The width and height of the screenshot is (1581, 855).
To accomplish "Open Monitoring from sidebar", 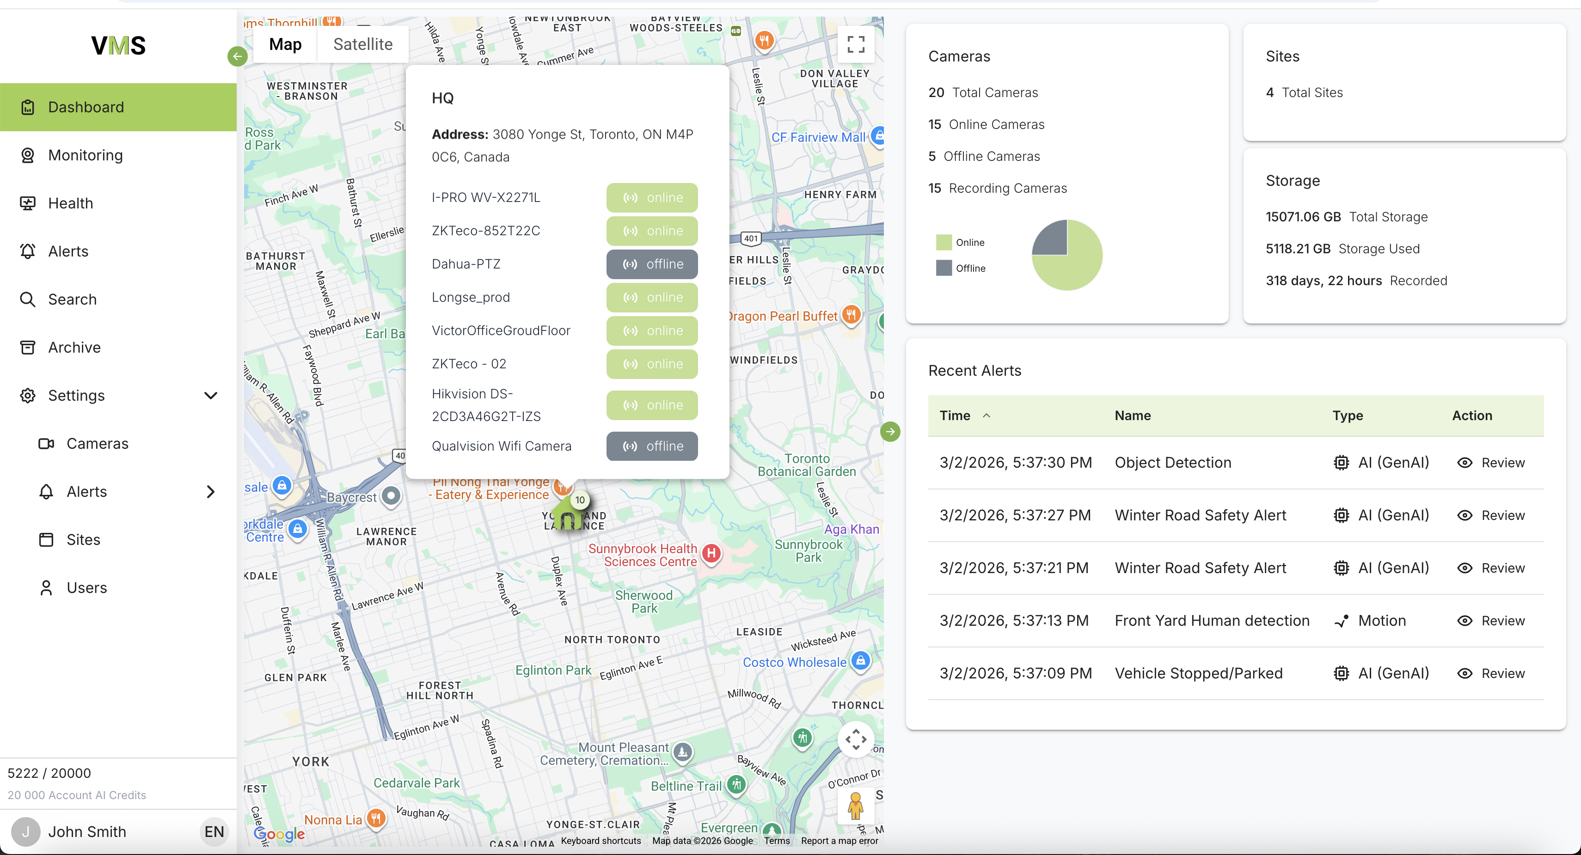I will [x=86, y=155].
